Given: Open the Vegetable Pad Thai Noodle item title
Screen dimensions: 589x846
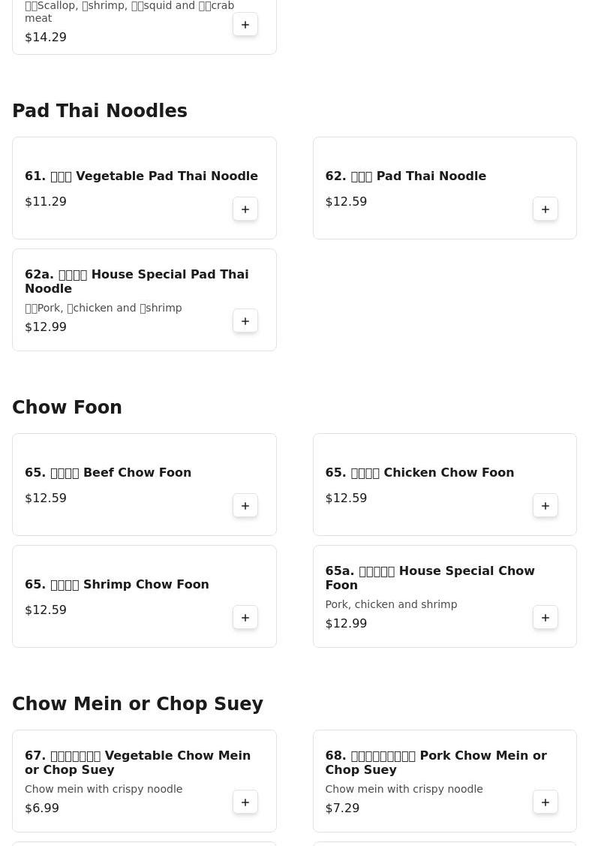Looking at the screenshot, I should point(141,176).
